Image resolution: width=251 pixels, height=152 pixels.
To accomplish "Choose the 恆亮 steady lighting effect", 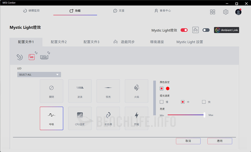I will point(108,91).
